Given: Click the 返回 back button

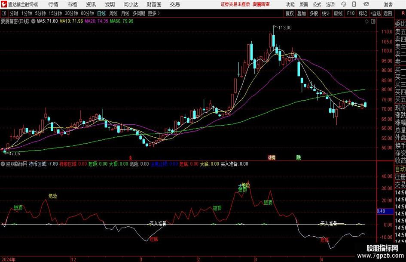Looking at the screenshot, I should (x=388, y=13).
